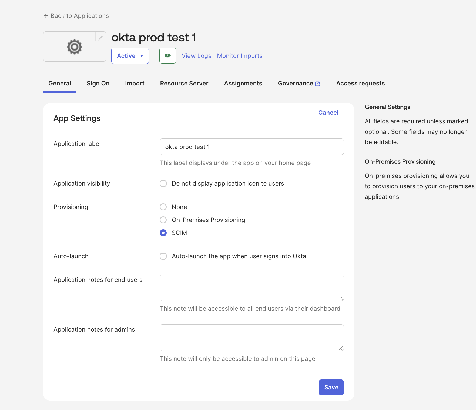
Task: Select On-Premises Provisioning radio button
Action: click(x=163, y=220)
